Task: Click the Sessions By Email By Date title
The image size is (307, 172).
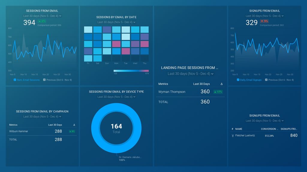Action: 116,17
